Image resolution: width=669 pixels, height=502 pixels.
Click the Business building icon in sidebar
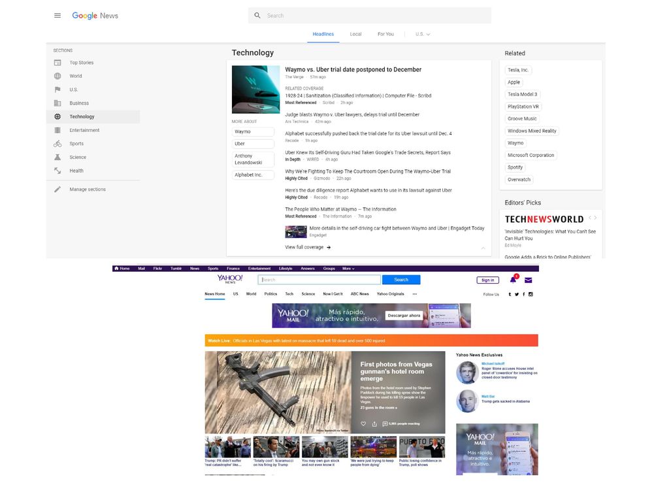[57, 103]
